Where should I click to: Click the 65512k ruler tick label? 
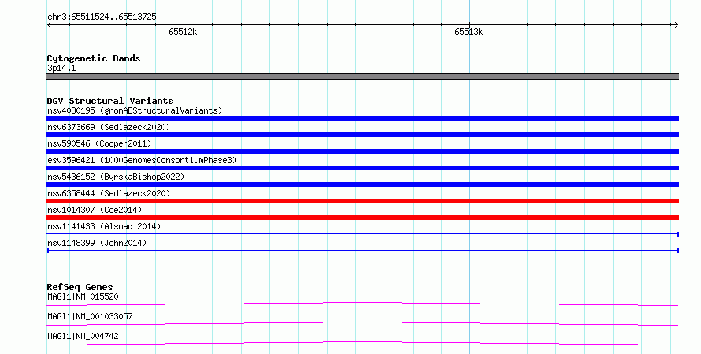[183, 32]
